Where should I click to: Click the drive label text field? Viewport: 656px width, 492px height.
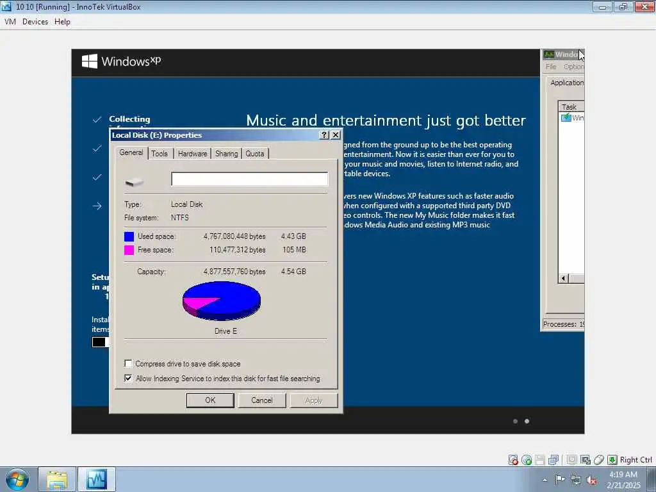tap(250, 179)
